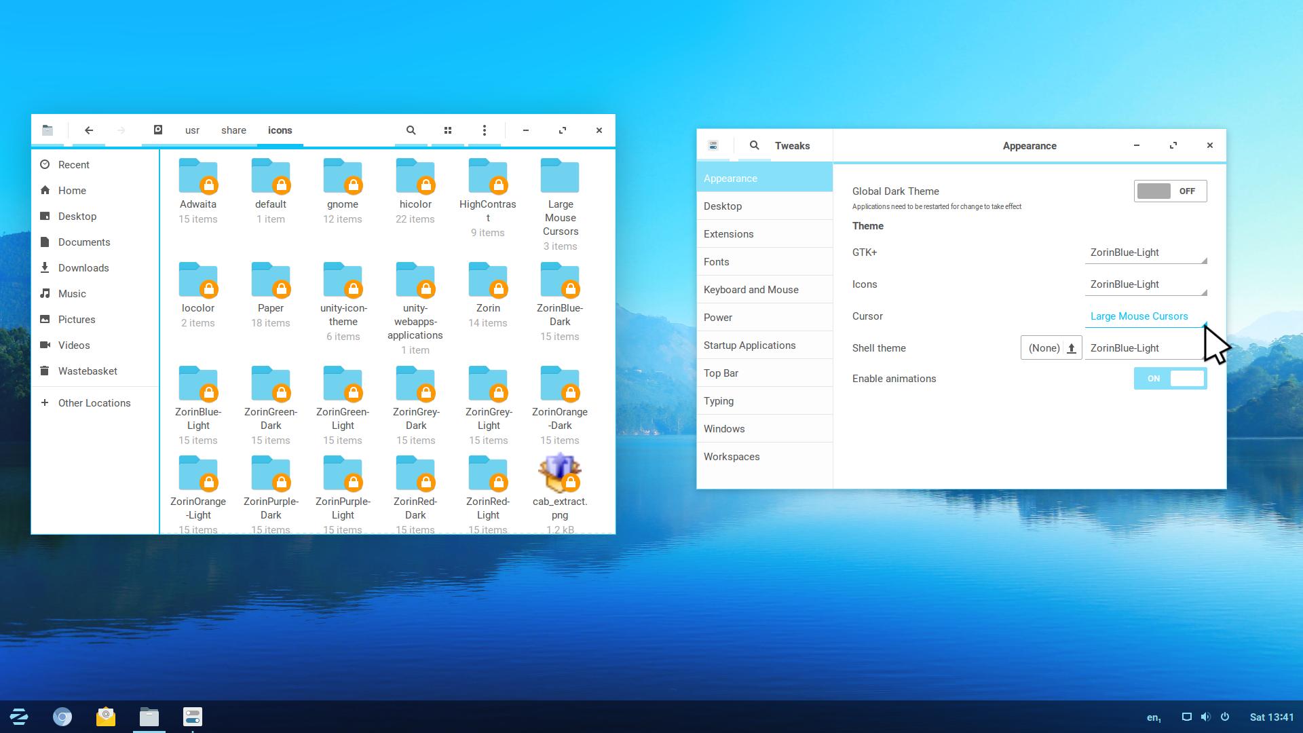Go to Home in file manager sidebar

95,191
